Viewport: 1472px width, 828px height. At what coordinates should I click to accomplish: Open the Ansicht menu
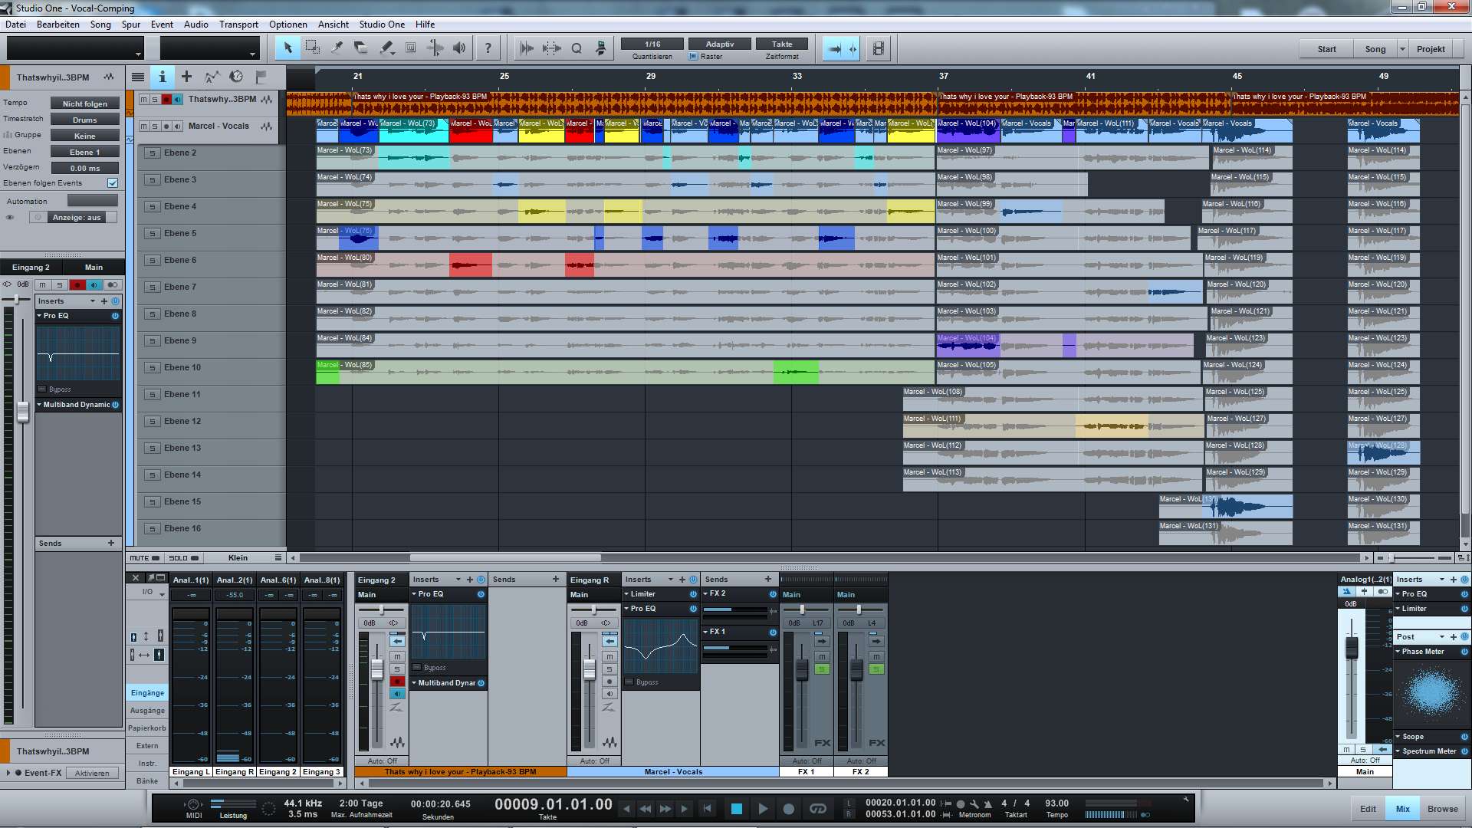(x=333, y=25)
